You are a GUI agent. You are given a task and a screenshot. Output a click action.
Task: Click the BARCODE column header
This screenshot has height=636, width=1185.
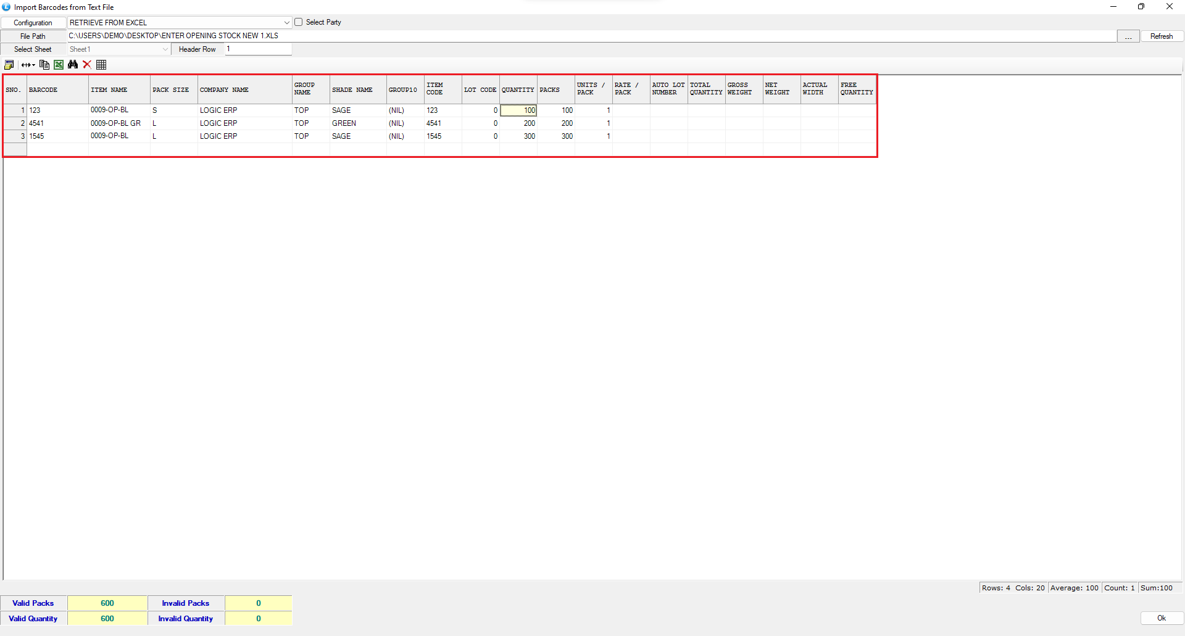click(x=57, y=90)
